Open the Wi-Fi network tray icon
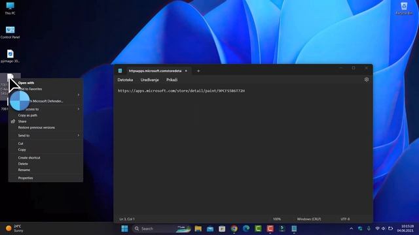Viewport: 419px width, 235px height. click(377, 228)
